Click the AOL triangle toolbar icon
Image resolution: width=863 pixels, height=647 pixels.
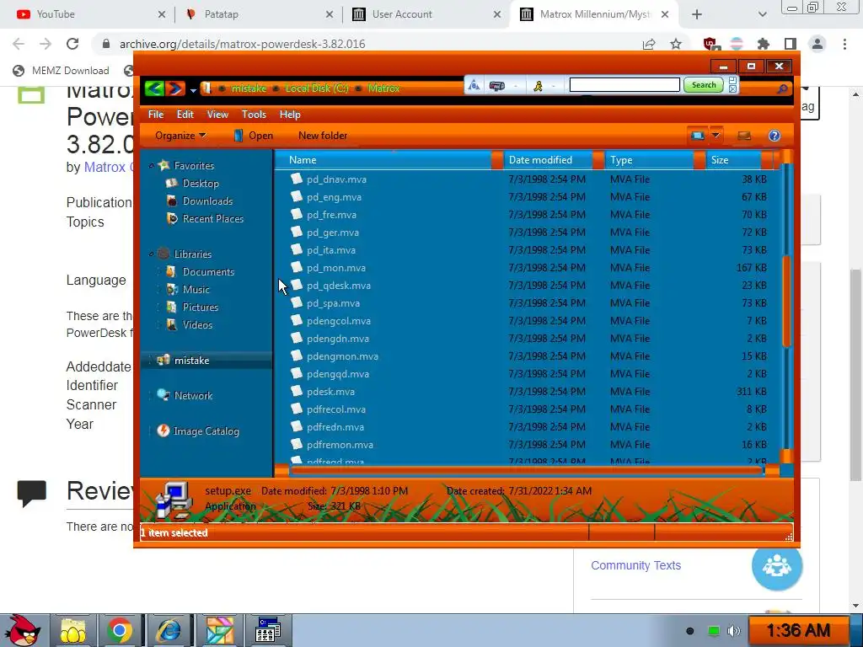coord(474,85)
